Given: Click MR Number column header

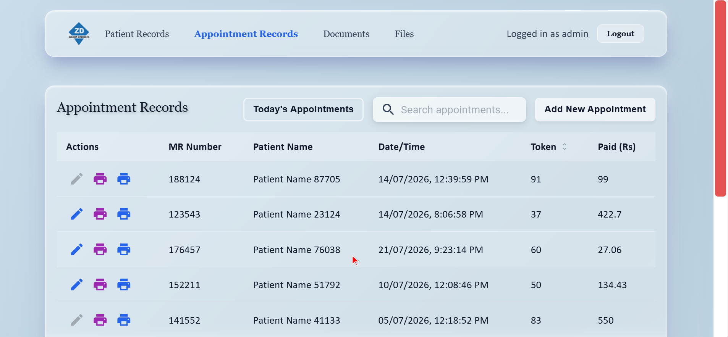Looking at the screenshot, I should [x=195, y=147].
